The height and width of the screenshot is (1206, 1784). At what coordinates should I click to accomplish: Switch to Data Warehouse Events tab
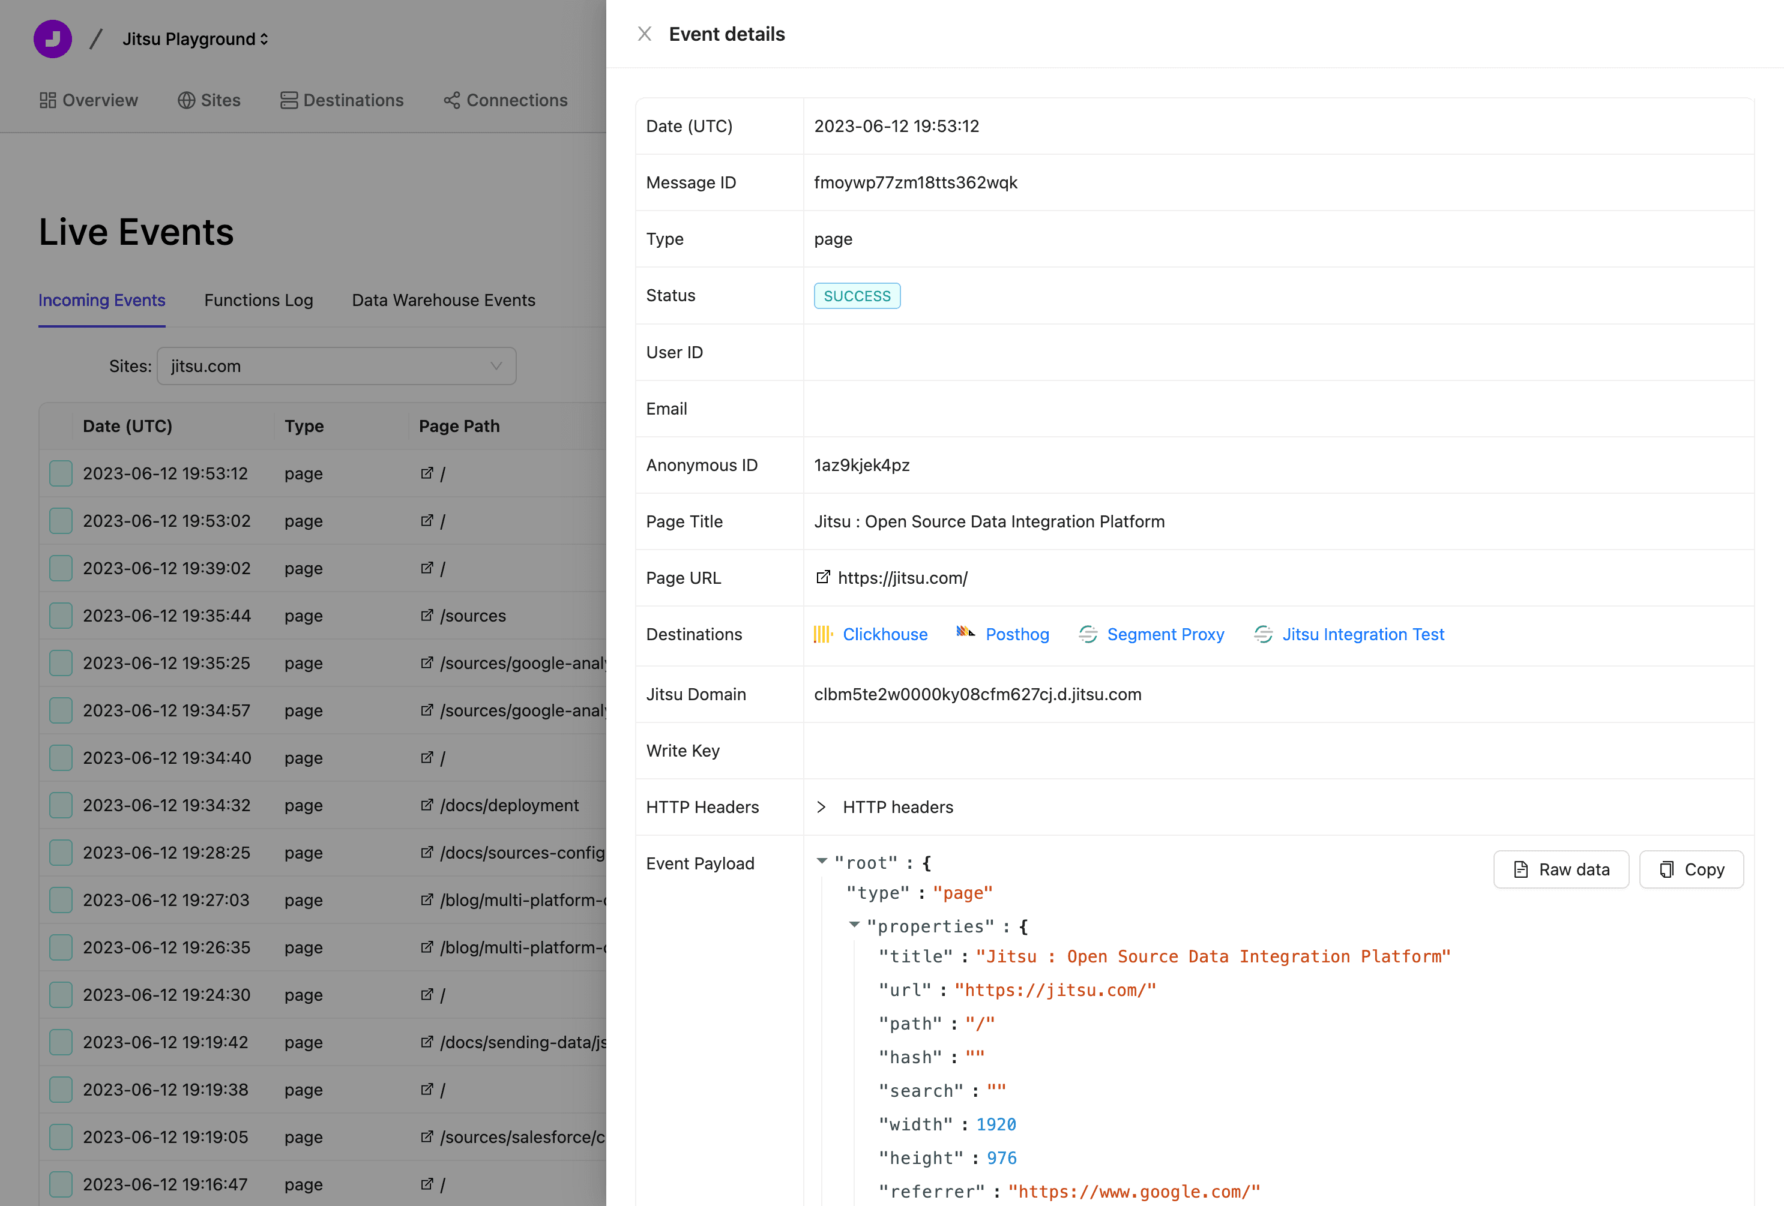443,300
